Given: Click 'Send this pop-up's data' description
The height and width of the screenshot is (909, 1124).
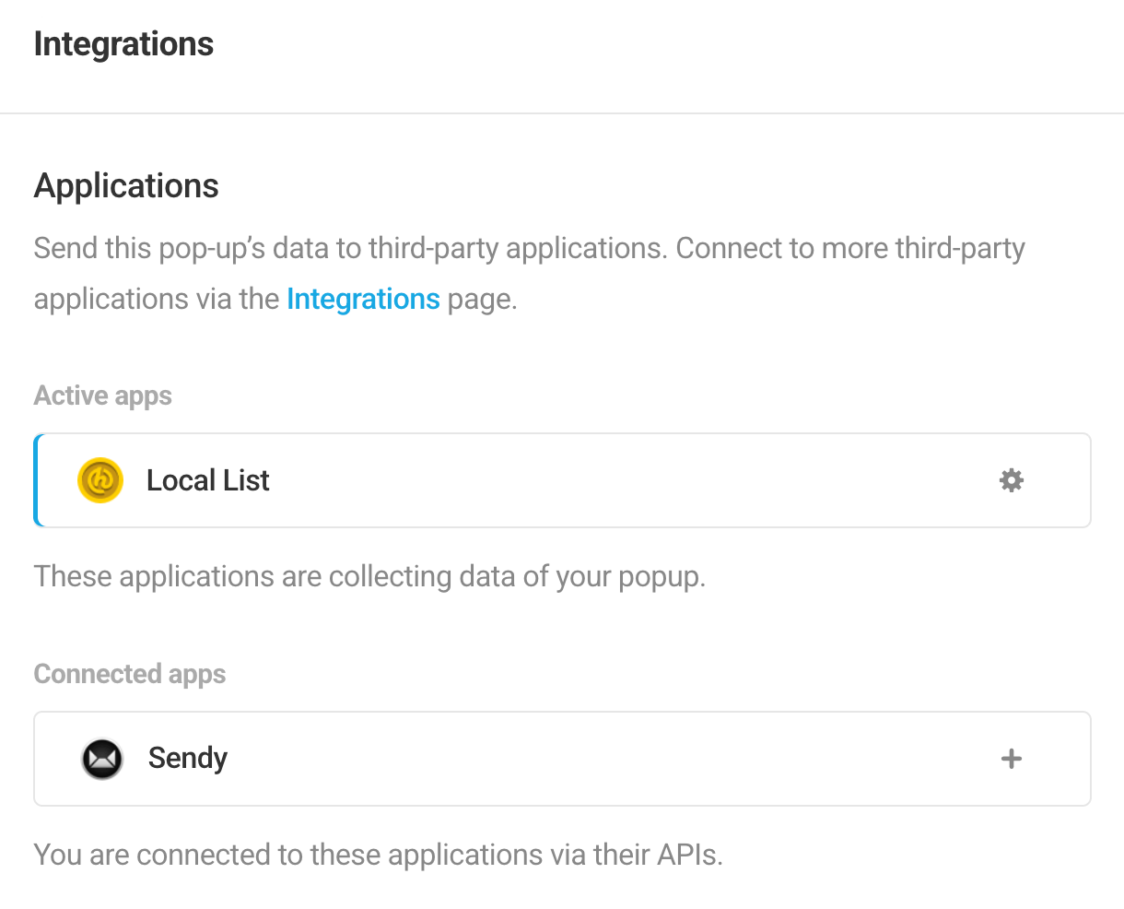Looking at the screenshot, I should click(530, 274).
